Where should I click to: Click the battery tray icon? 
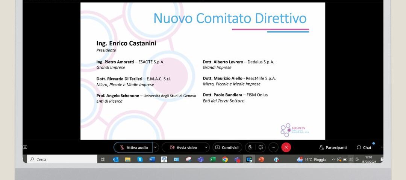point(345,160)
